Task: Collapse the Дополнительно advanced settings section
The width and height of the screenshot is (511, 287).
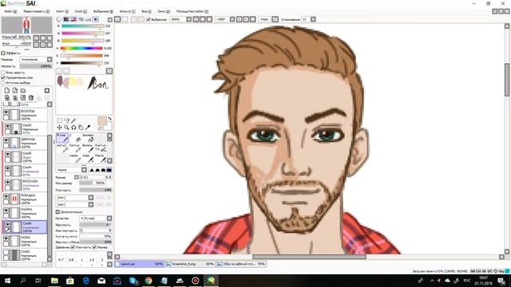Action: 57,212
